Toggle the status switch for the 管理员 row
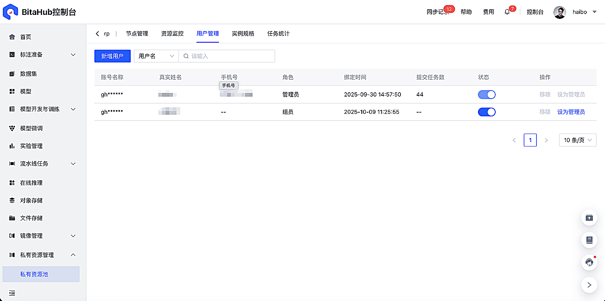Screen dimensions: 605x301 487,95
